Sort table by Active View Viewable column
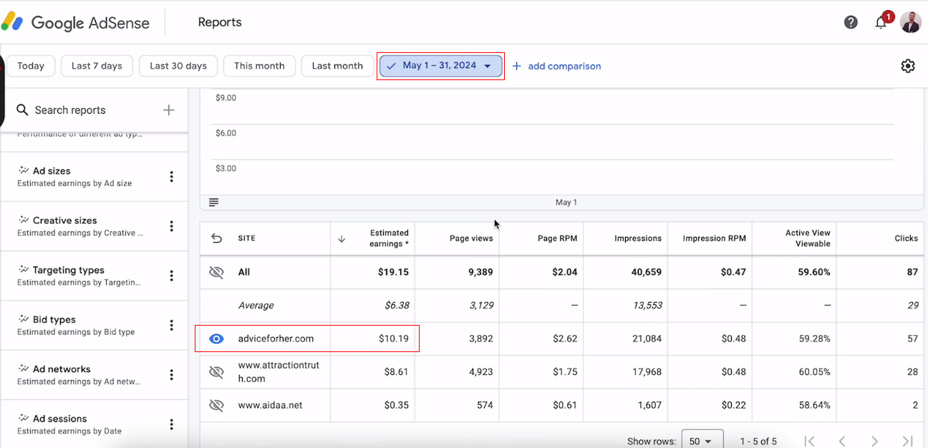This screenshot has width=928, height=448. 808,238
